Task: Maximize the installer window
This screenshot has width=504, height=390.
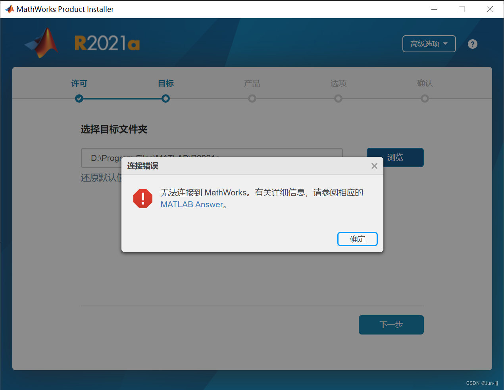Action: click(462, 9)
